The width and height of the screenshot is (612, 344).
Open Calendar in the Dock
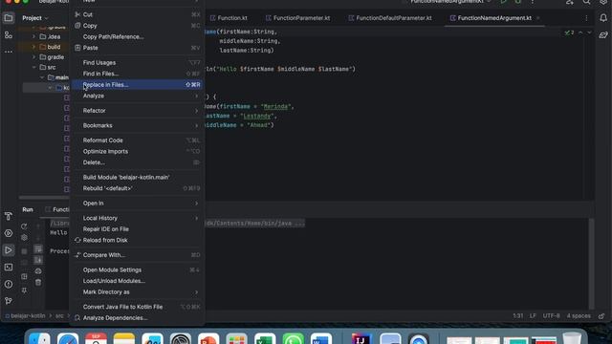[x=96, y=338]
